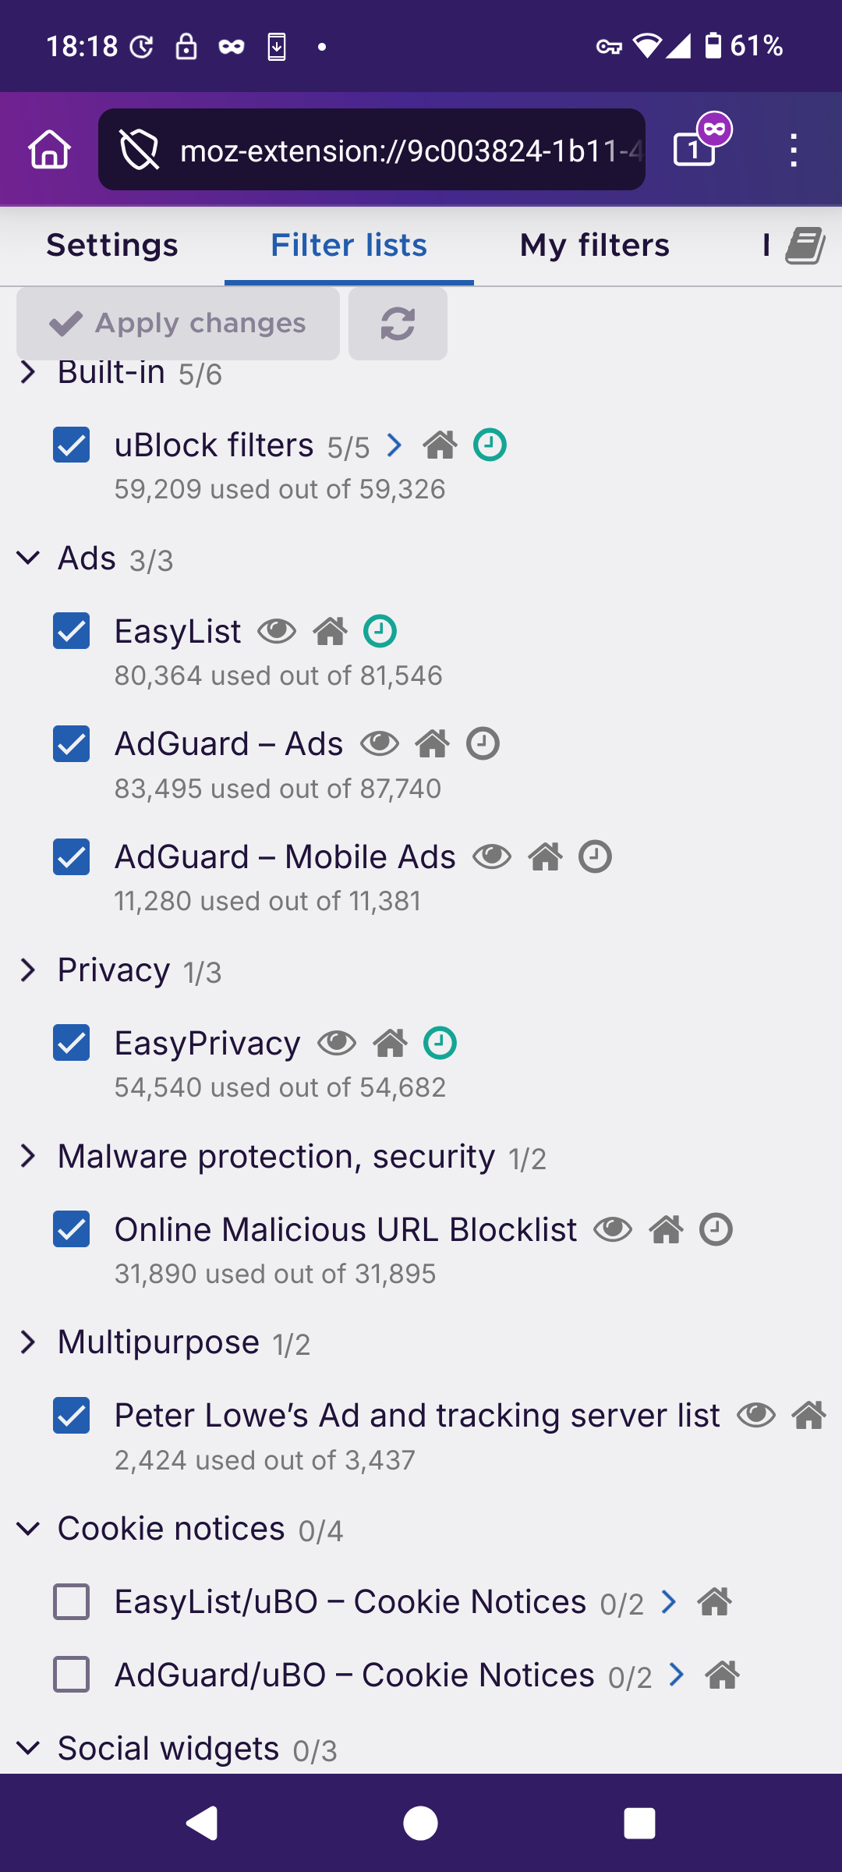Open the tabs counter button

[695, 148]
